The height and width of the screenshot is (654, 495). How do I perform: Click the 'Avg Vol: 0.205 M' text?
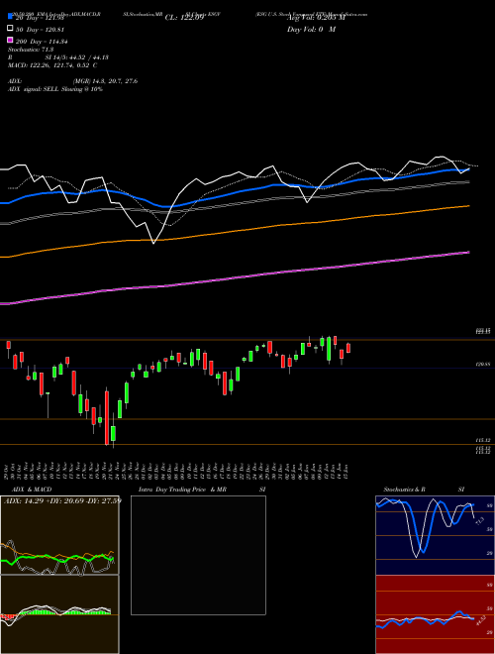tap(316, 18)
